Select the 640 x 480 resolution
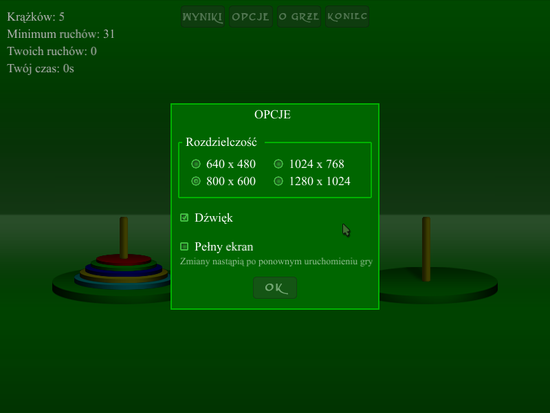This screenshot has width=550, height=413. (x=196, y=164)
